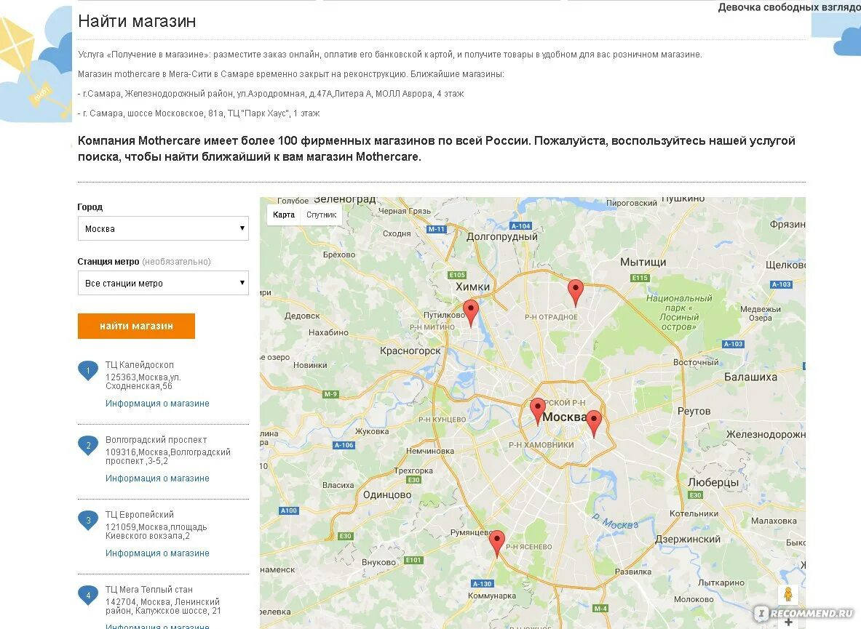
Task: Click the Внуково label on the map
Action: pyautogui.click(x=379, y=563)
